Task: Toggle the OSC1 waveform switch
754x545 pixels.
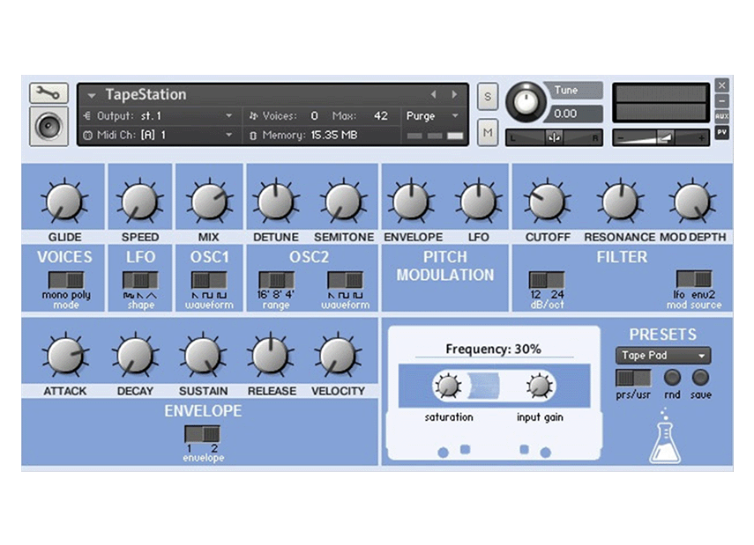Action: [209, 280]
